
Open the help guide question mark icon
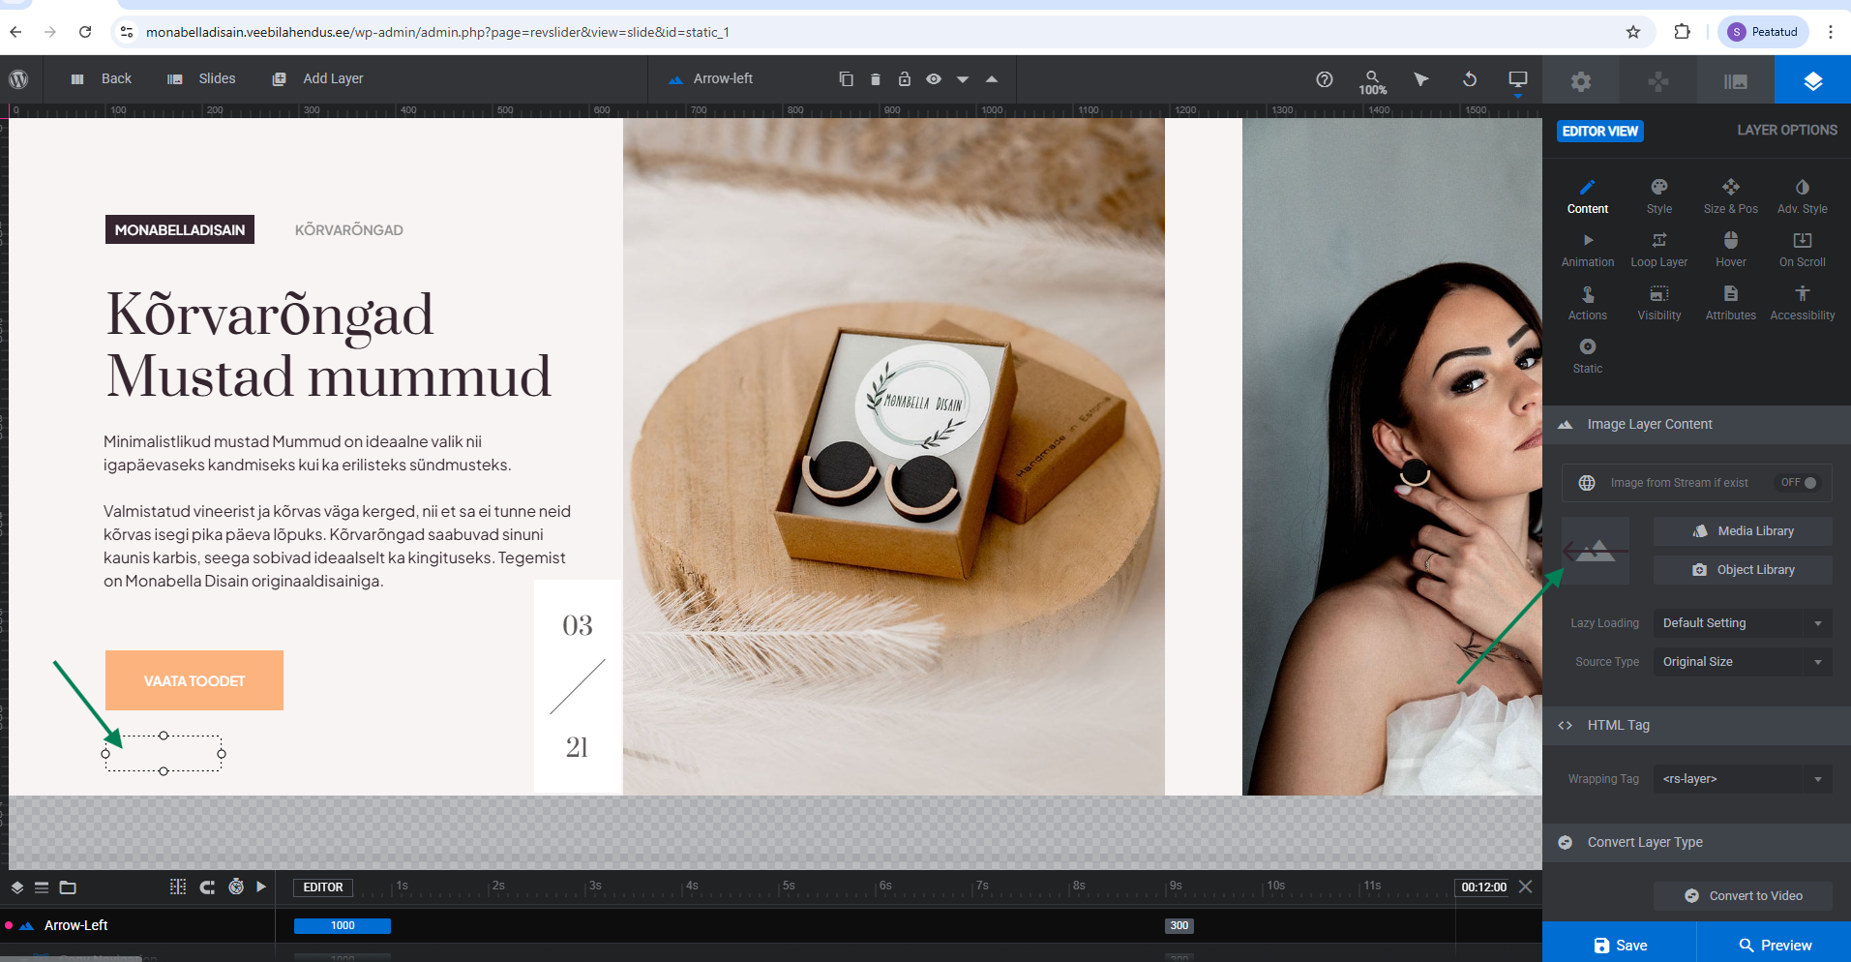click(x=1324, y=79)
